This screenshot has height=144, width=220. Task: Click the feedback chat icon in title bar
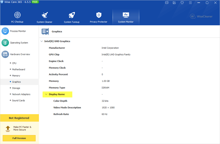pos(167,3)
